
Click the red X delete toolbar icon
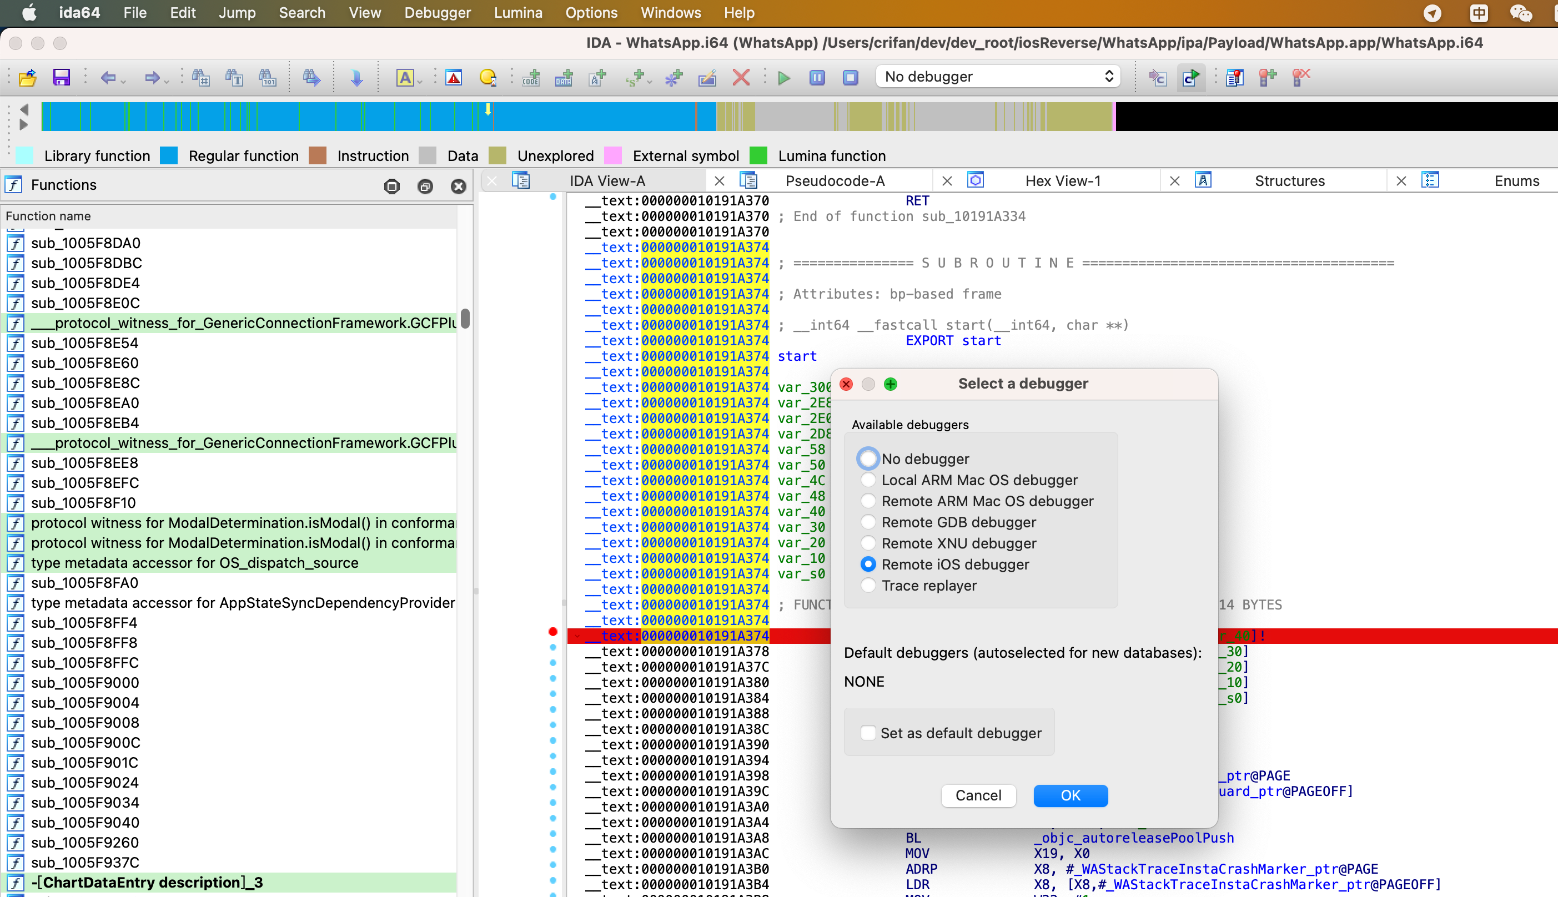click(741, 78)
